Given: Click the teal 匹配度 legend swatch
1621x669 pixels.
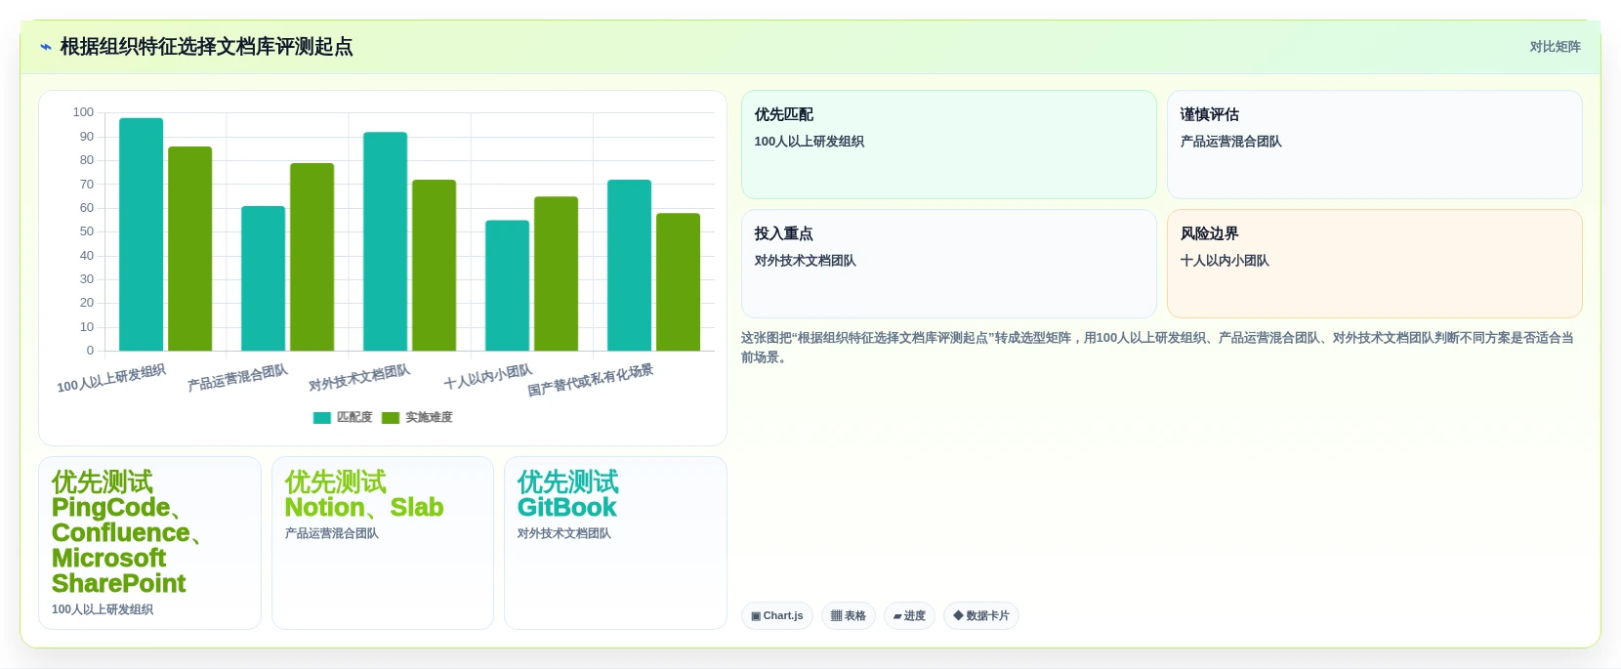Looking at the screenshot, I should [x=322, y=418].
